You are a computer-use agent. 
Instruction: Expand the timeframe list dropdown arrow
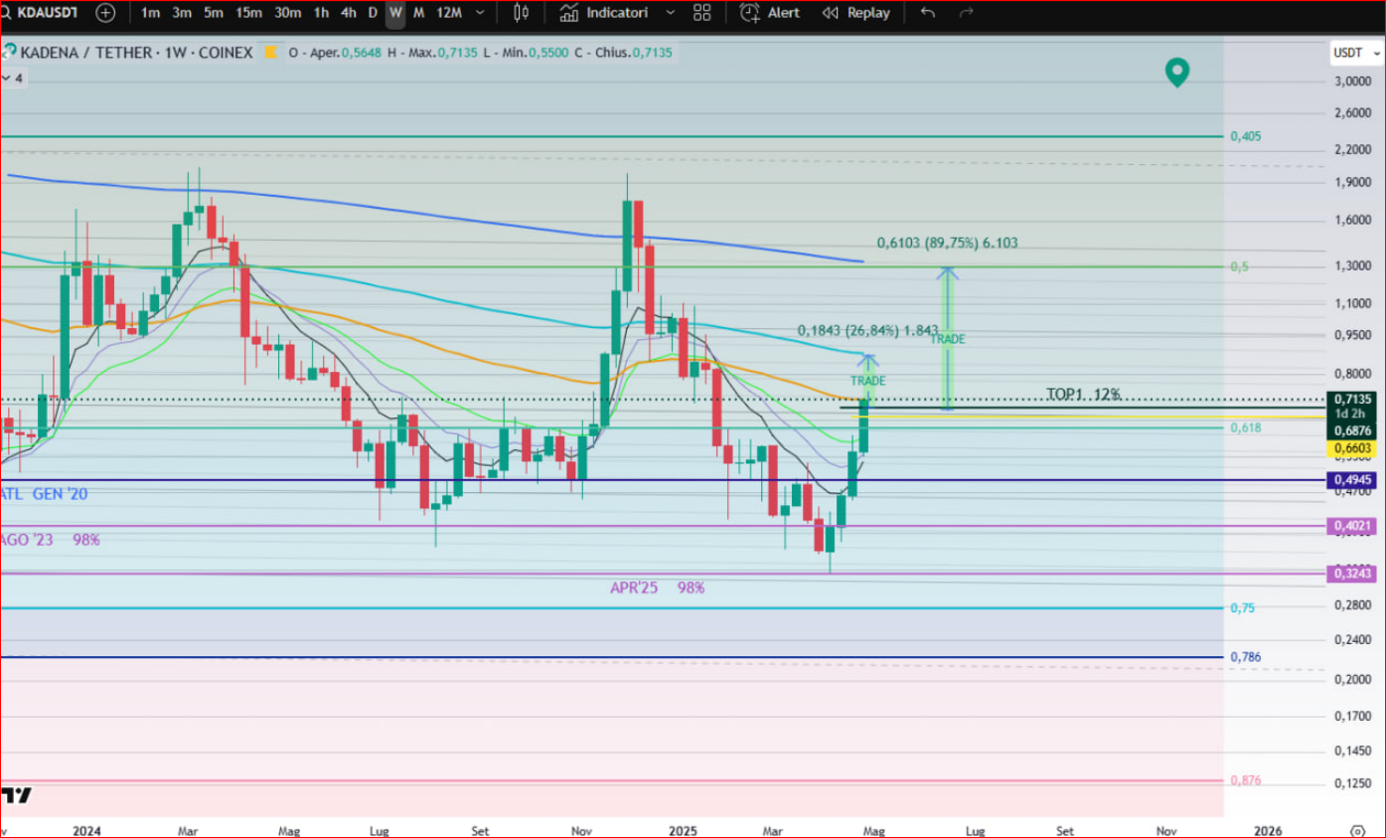click(x=481, y=13)
